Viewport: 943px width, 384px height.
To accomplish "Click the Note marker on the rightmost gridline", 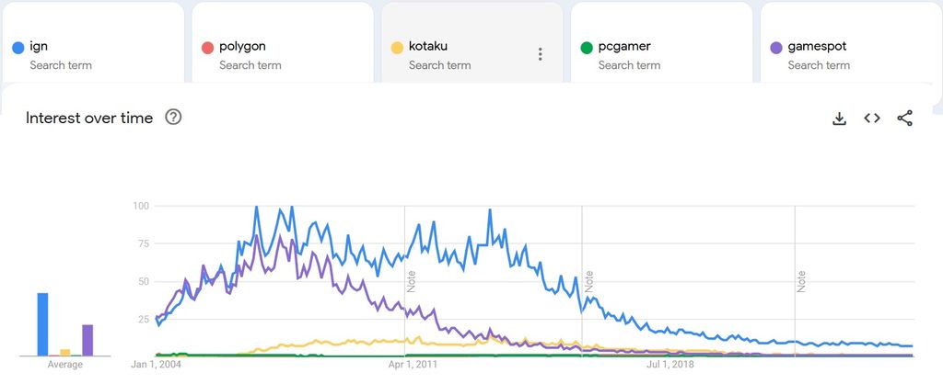I will click(802, 280).
